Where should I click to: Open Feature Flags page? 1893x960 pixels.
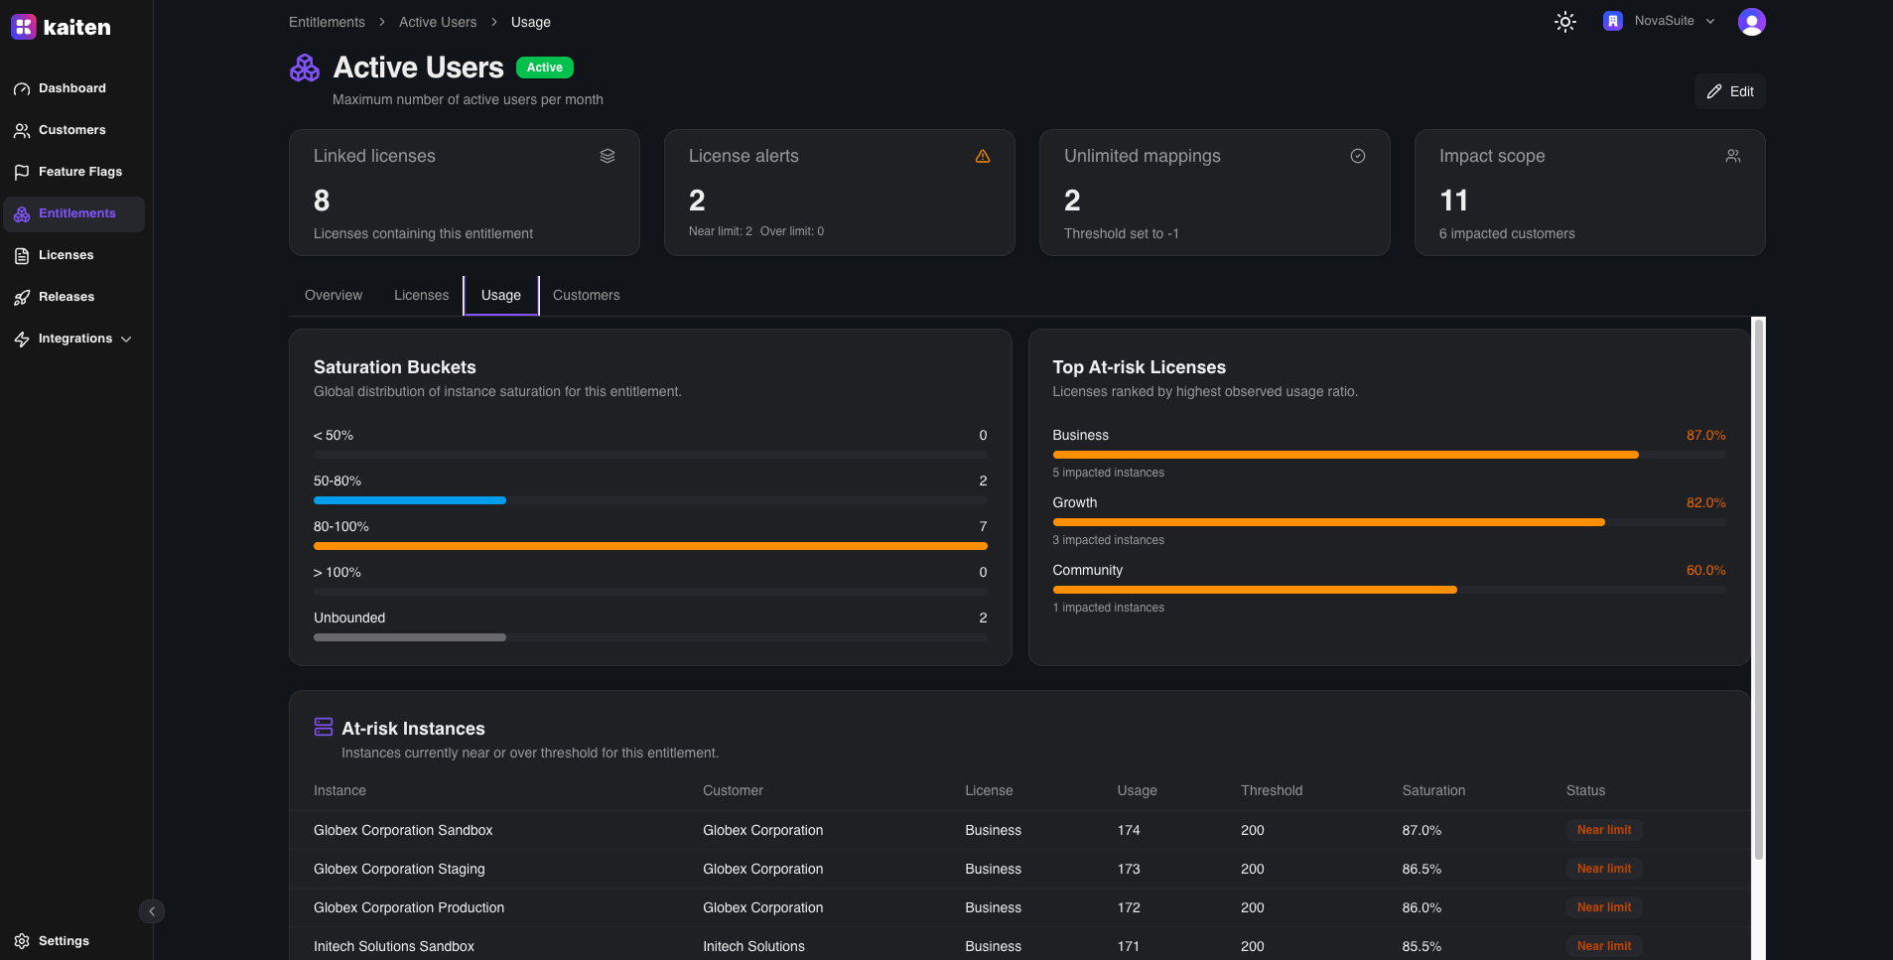point(79,172)
